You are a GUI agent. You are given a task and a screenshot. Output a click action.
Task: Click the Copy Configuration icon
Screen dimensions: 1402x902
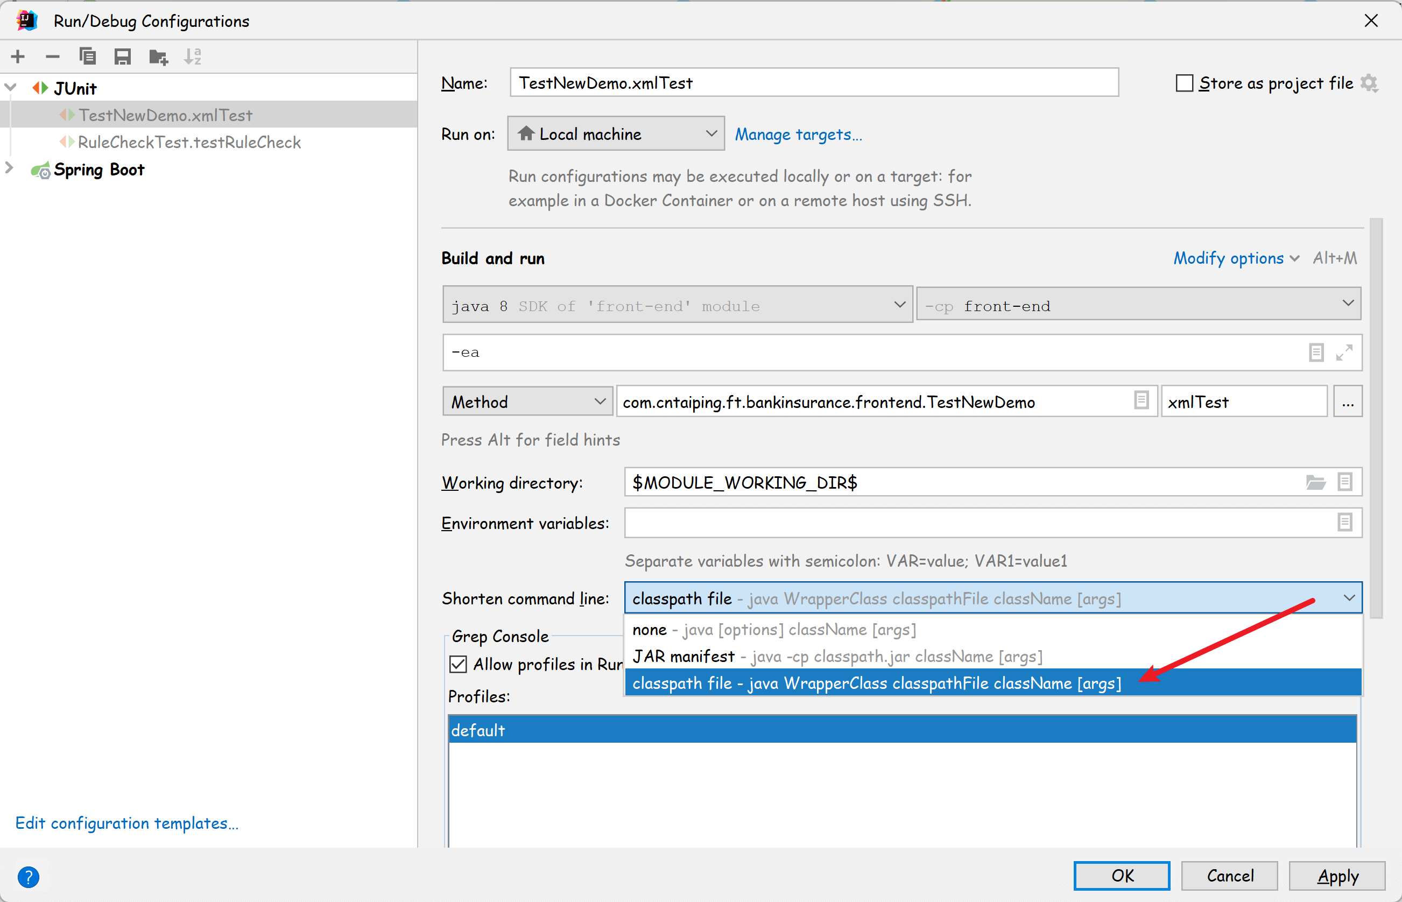(x=87, y=57)
